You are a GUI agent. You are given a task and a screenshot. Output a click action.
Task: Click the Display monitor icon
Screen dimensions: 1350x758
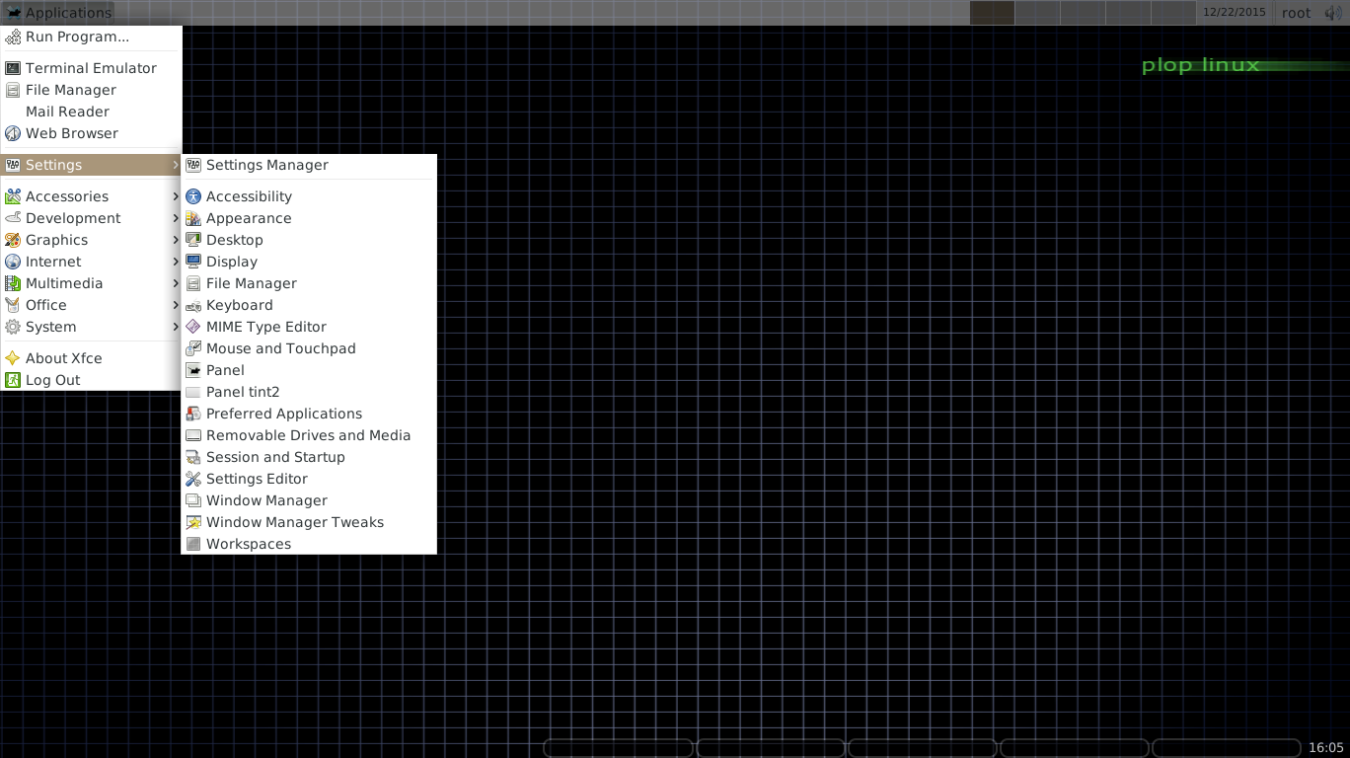(x=193, y=262)
